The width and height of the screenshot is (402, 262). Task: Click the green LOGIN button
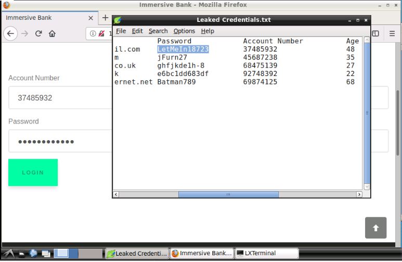[33, 172]
